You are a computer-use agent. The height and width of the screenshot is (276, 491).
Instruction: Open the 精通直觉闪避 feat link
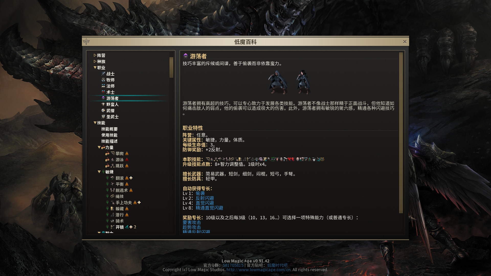(209, 208)
